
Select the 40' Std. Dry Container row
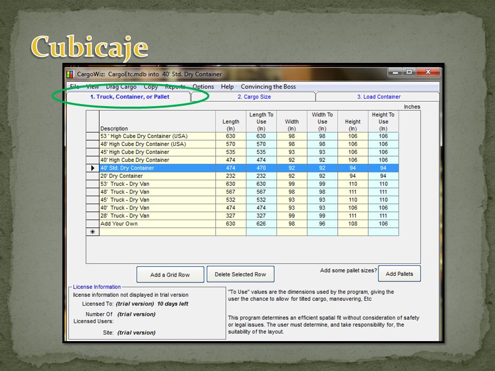point(242,168)
